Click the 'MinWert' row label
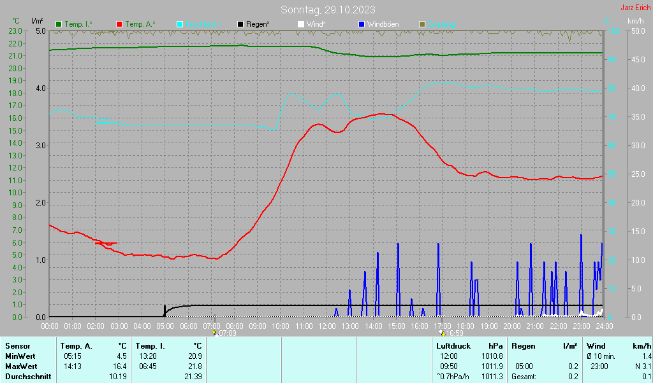 [20, 356]
